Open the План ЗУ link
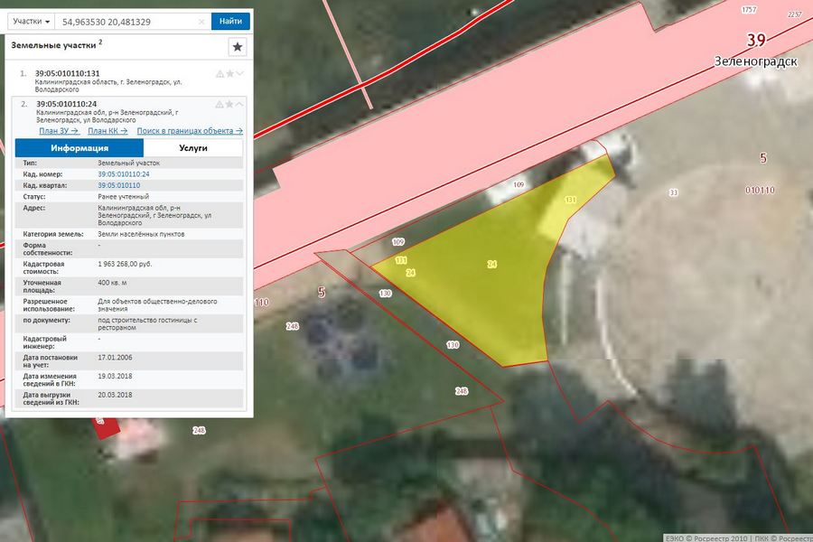813x542 pixels. [x=60, y=131]
